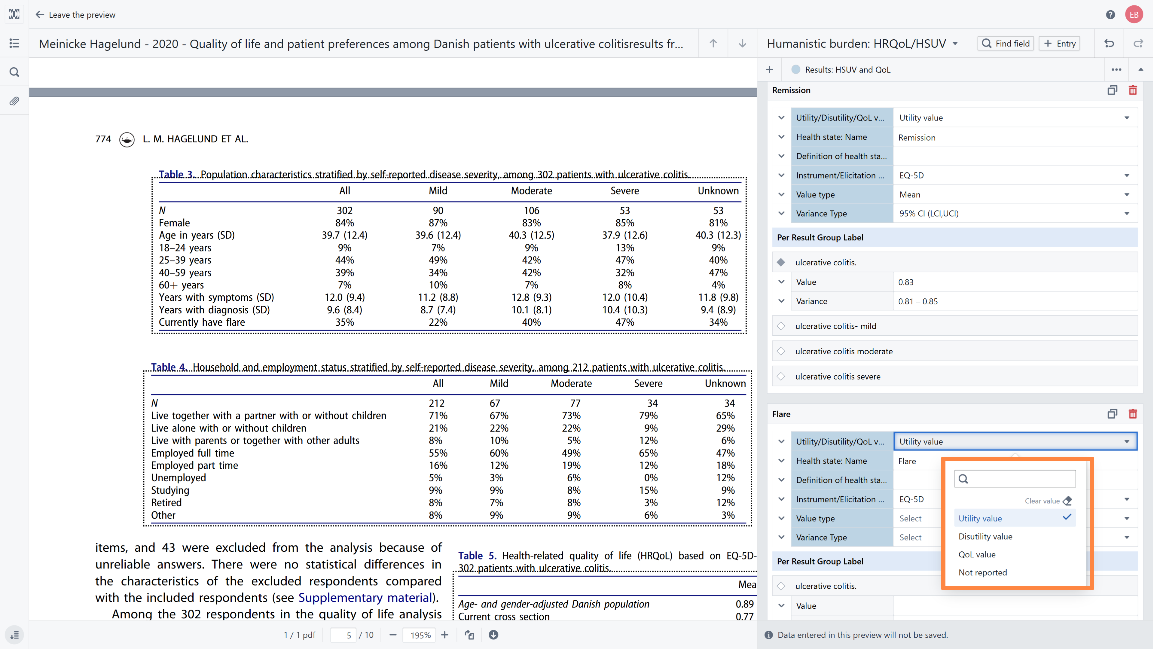
Task: Go to next document with down arrow
Action: (x=742, y=44)
